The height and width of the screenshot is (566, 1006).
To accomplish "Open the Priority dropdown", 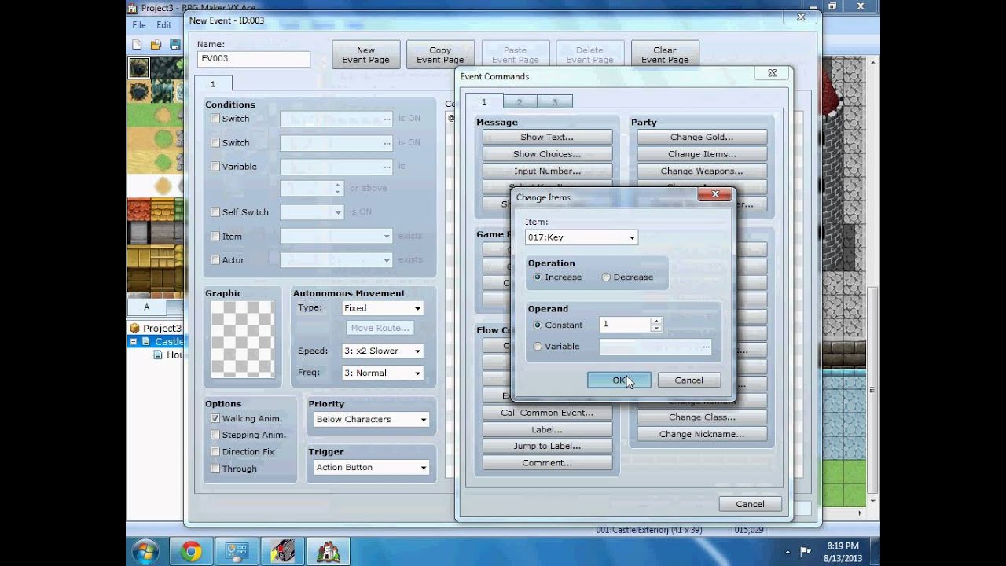I will (371, 419).
